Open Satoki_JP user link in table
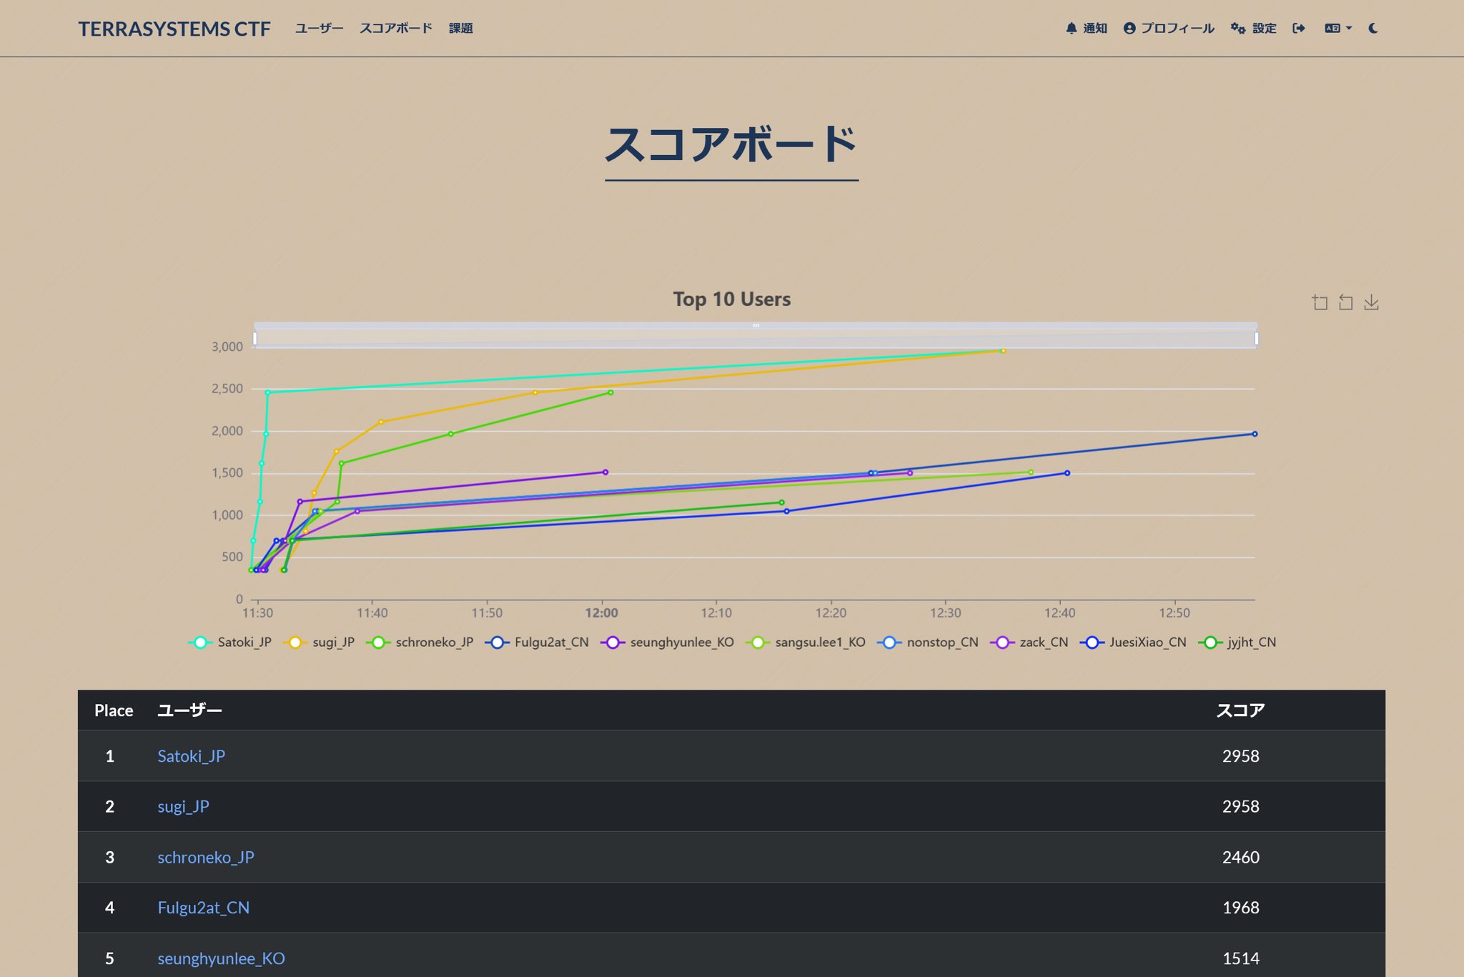 (191, 756)
